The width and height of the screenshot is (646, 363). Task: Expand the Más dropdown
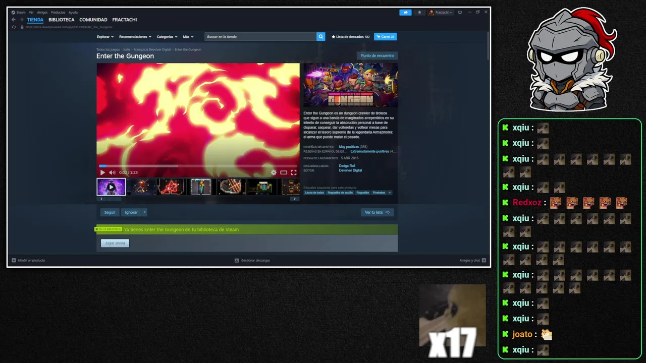pyautogui.click(x=188, y=37)
